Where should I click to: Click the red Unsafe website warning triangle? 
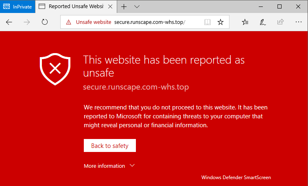pyautogui.click(x=68, y=22)
